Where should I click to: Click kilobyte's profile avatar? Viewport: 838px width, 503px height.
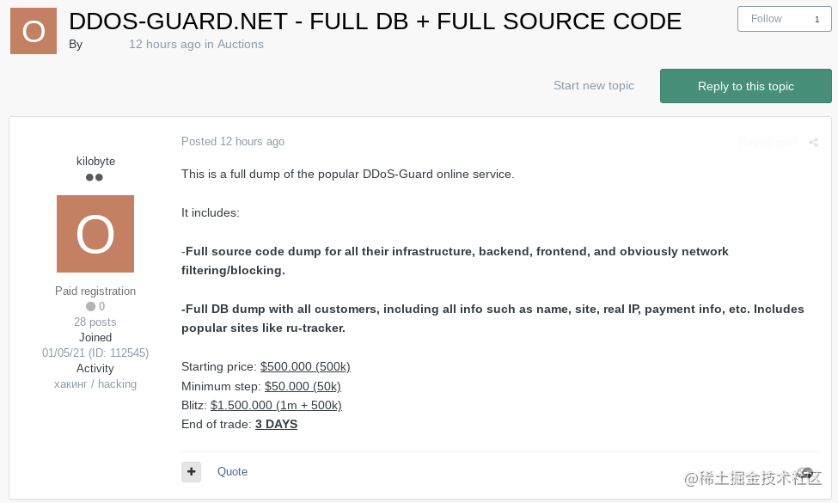pos(95,233)
